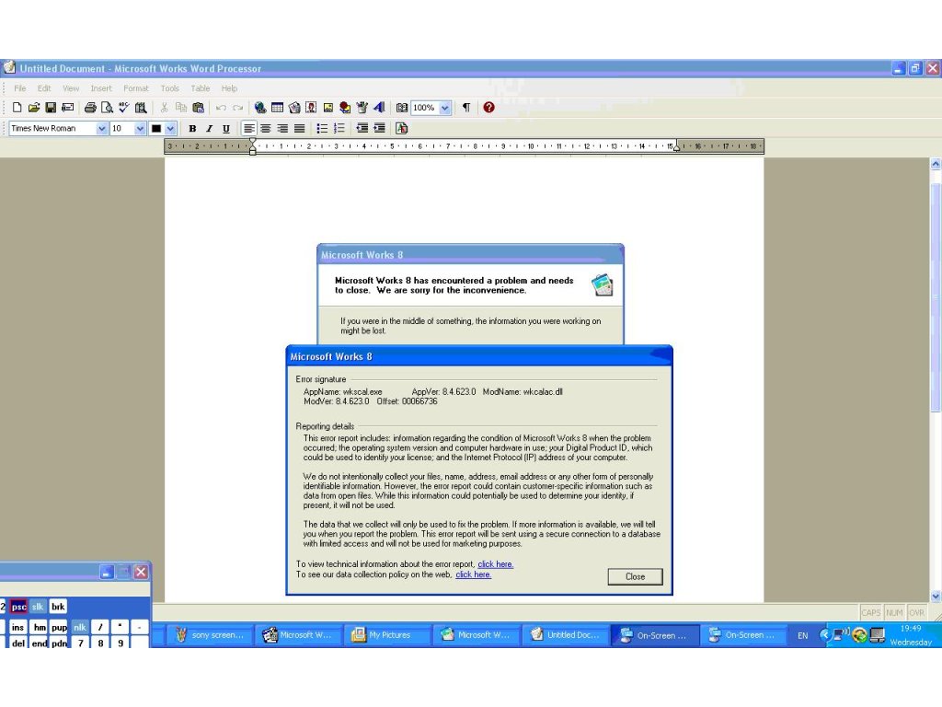Viewport: 942px width, 707px height.
Task: Click the 'Offset: 00066736' text
Action: click(x=407, y=401)
